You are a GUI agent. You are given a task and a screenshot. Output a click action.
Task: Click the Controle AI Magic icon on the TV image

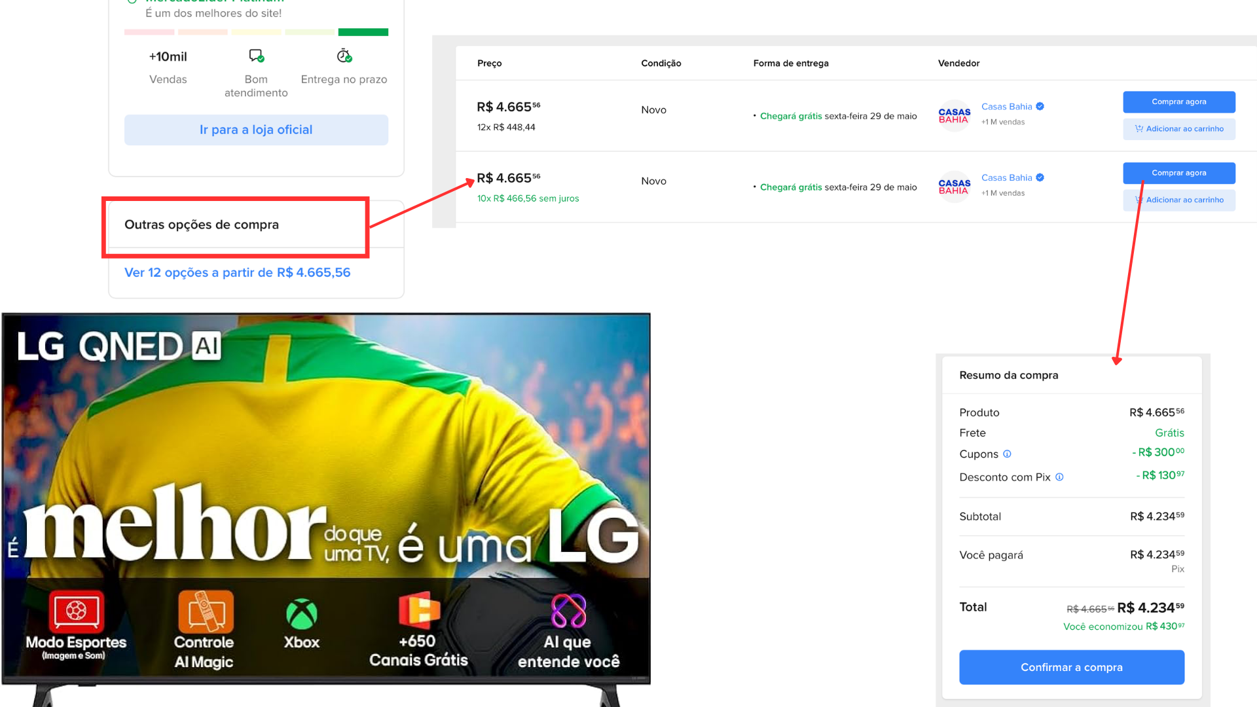(206, 612)
